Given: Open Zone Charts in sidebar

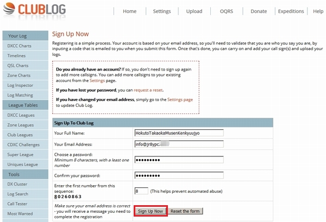Looking at the screenshot, I should pyautogui.click(x=26, y=75).
